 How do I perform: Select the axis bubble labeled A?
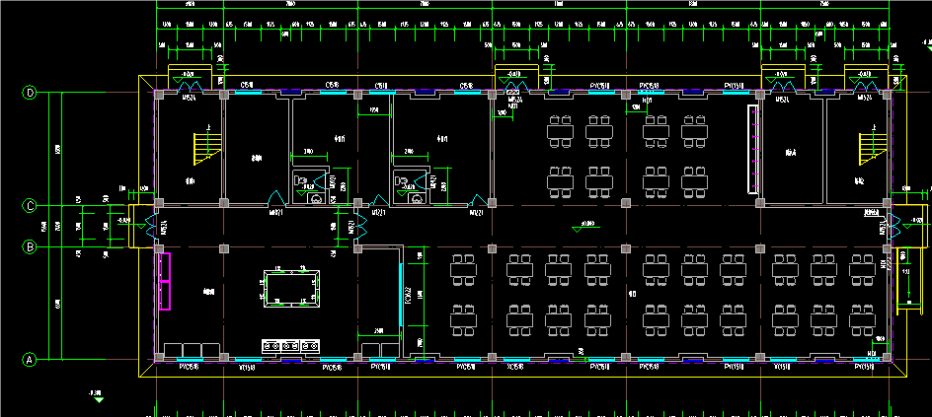[29, 360]
